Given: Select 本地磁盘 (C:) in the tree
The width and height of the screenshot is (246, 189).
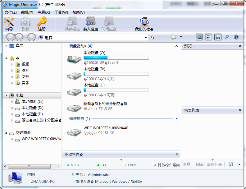Looking at the screenshot, I should coord(32,102).
